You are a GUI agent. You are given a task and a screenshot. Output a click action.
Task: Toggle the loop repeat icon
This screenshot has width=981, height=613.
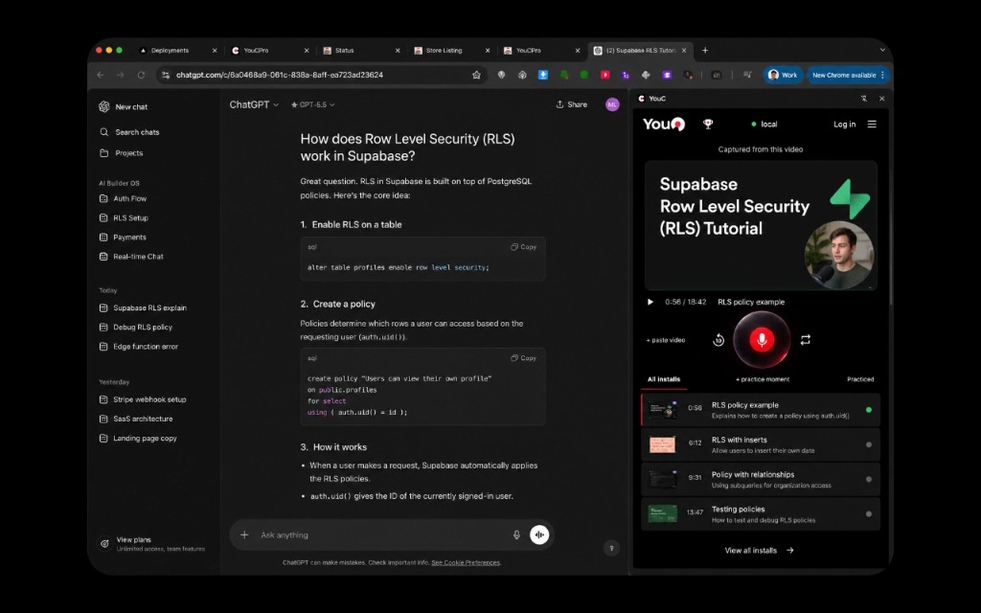point(805,340)
